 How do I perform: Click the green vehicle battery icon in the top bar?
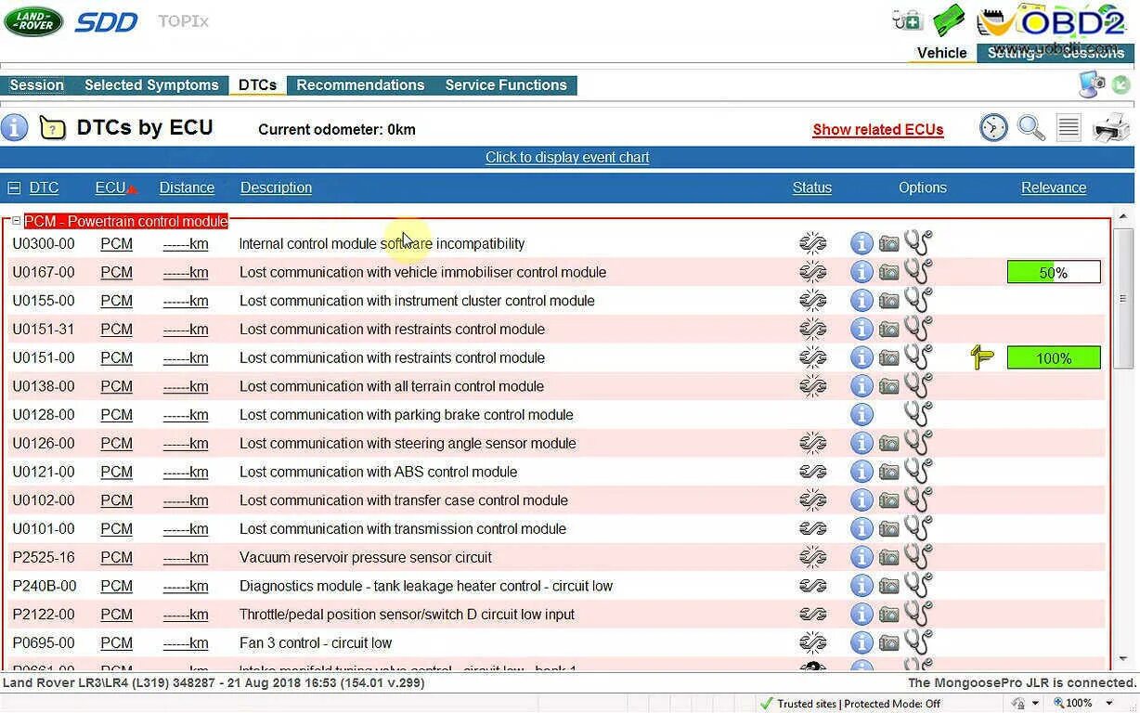coord(949,19)
